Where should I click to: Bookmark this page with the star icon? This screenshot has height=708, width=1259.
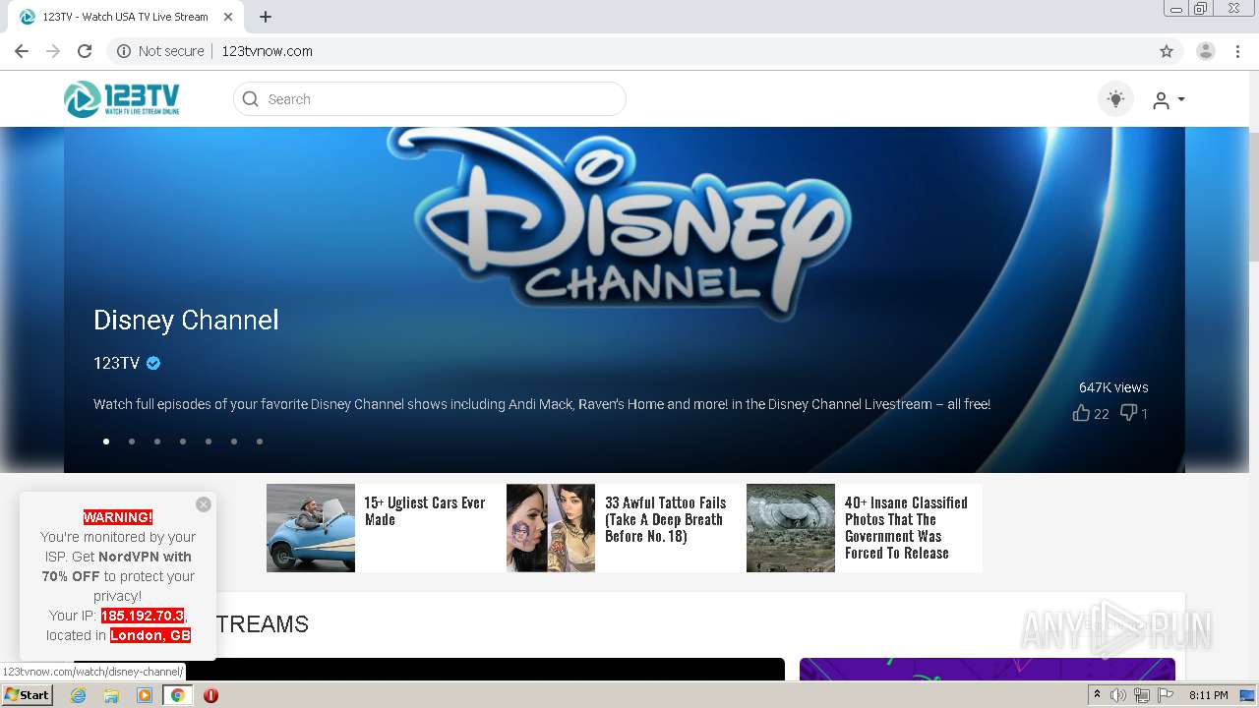coord(1167,51)
